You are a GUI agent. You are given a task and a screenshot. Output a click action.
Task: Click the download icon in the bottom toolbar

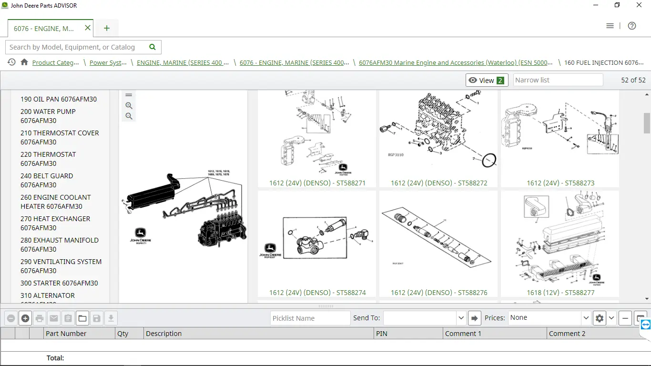(111, 318)
